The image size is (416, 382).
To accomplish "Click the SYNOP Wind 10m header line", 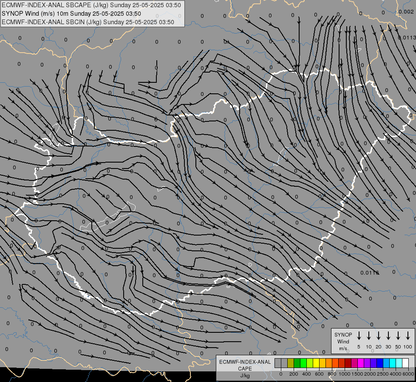I will pyautogui.click(x=71, y=14).
